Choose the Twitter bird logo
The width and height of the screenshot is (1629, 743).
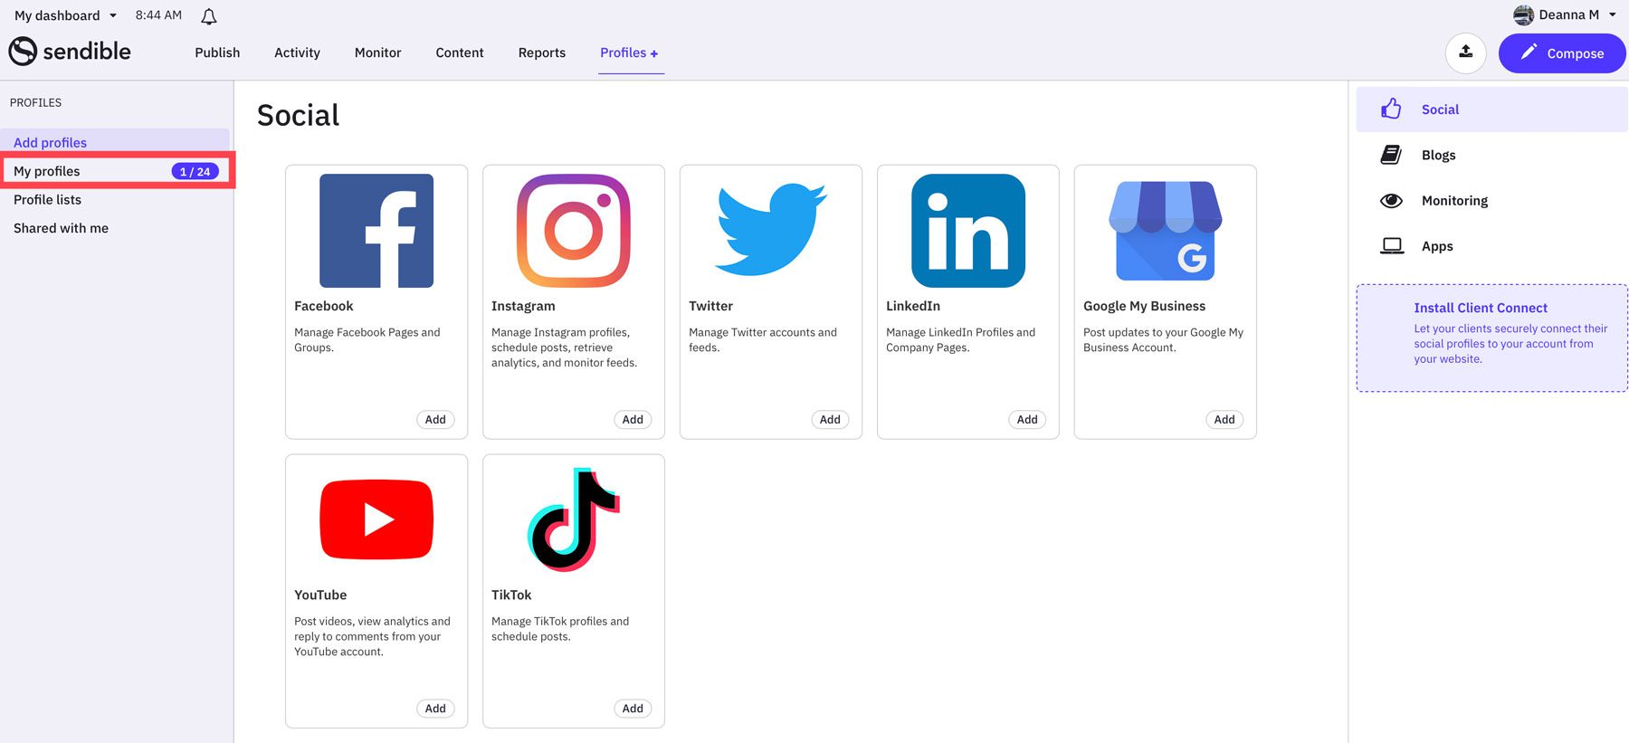pos(770,230)
